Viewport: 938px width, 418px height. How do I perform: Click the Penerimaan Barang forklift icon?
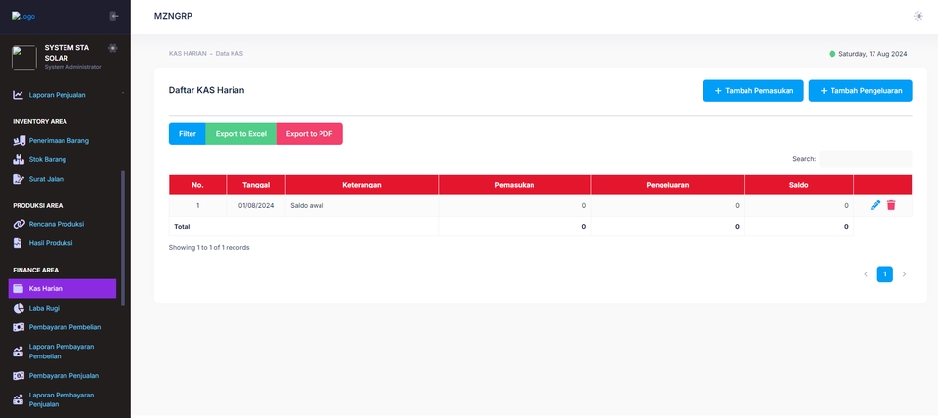tap(19, 141)
